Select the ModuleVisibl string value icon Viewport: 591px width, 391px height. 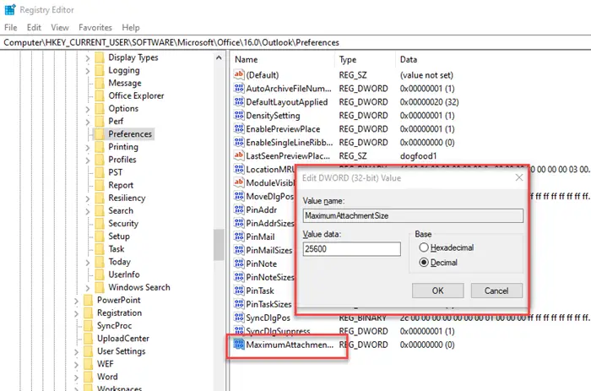click(239, 183)
